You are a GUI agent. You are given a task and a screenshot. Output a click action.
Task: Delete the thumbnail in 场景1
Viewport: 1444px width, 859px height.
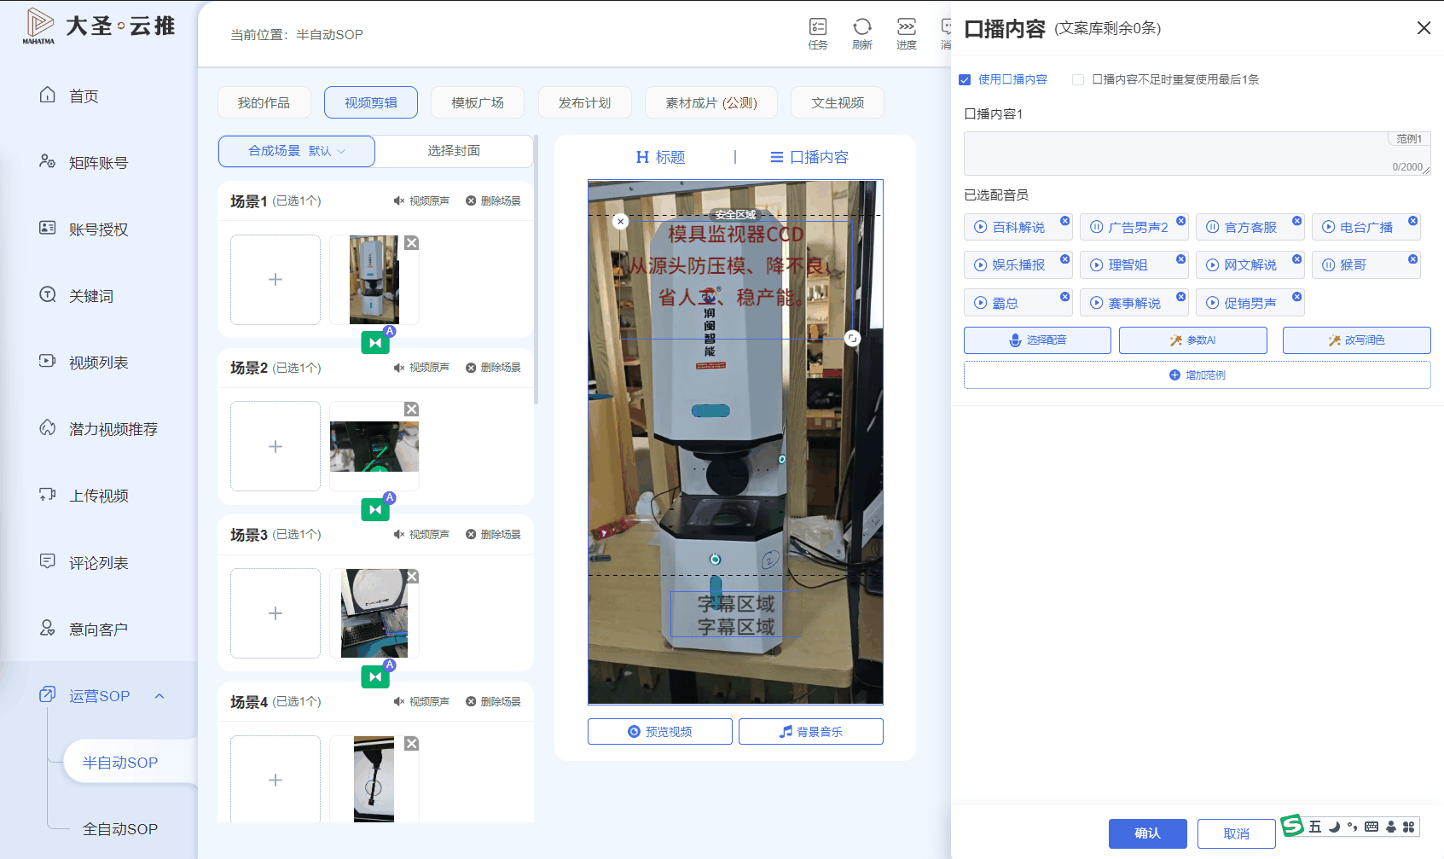tap(411, 243)
